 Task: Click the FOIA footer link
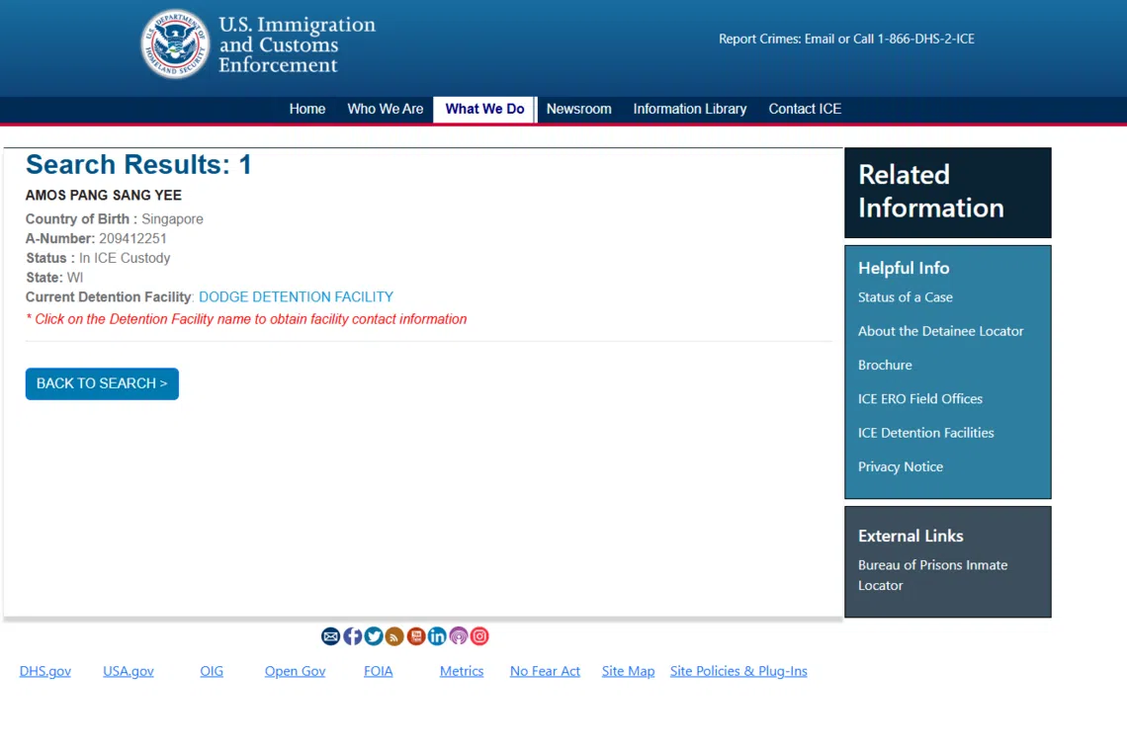point(378,671)
